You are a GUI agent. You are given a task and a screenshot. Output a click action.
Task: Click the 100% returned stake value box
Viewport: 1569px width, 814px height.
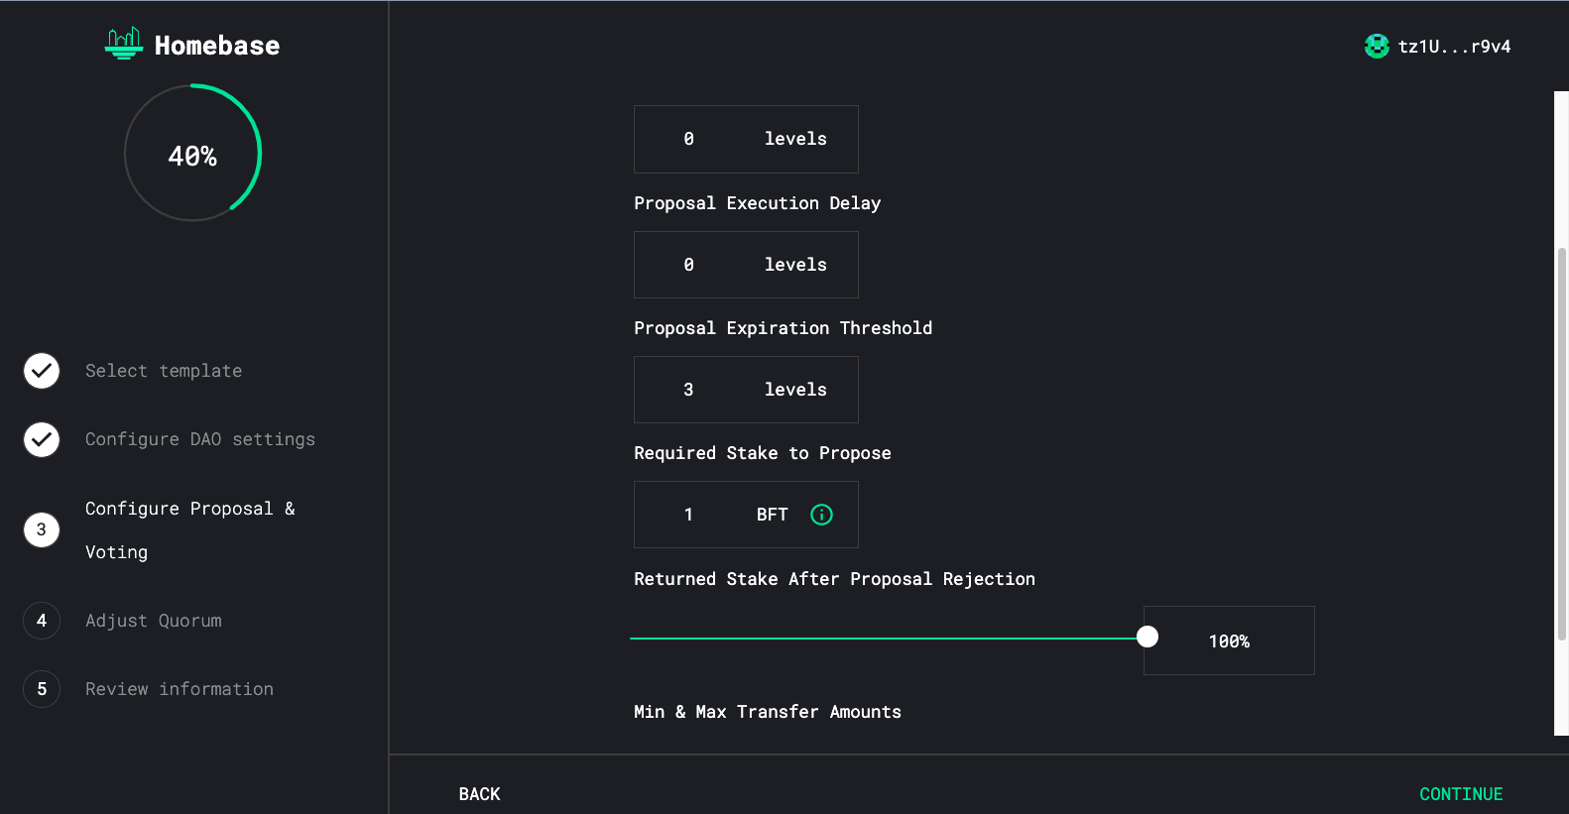point(1229,641)
